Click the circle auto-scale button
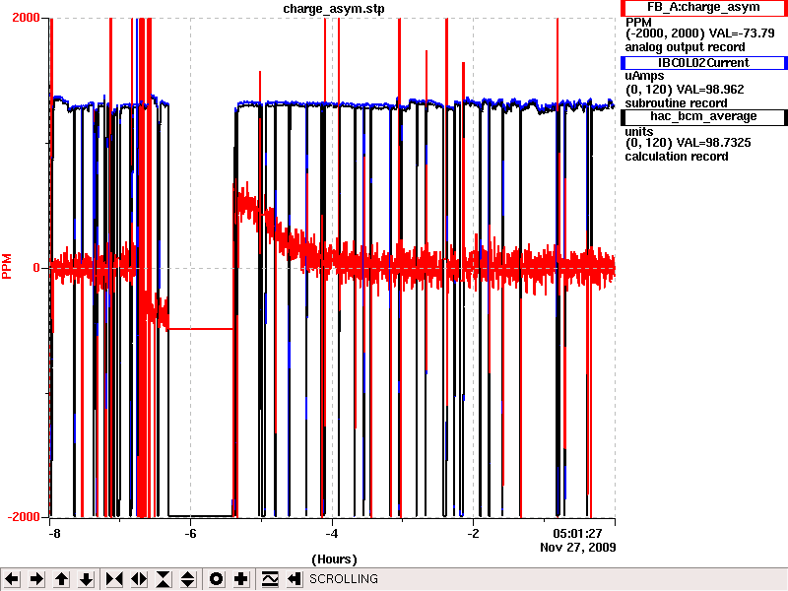This screenshot has height=591, width=788. 216,579
